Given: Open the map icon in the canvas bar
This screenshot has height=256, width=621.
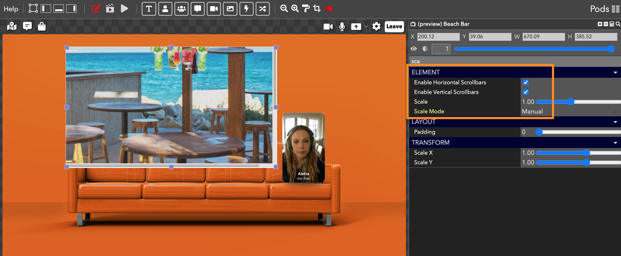Looking at the screenshot, I should point(12,26).
